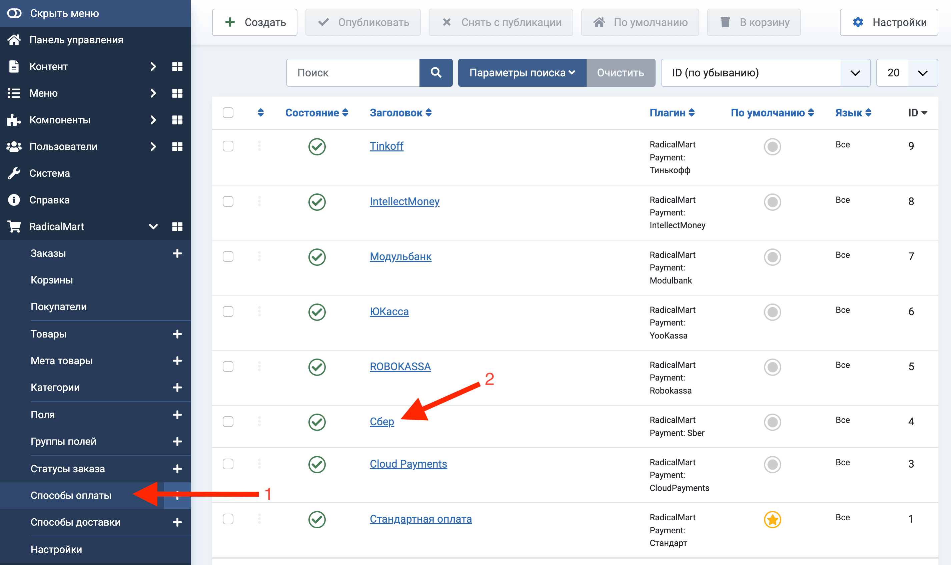Viewport: 951px width, 565px height.
Task: Select the ROBOKASSA row checkbox
Action: [228, 367]
